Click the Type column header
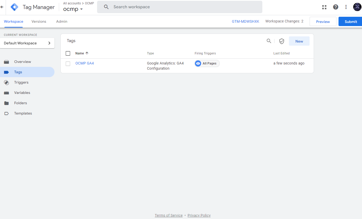This screenshot has height=219, width=362. click(x=150, y=53)
